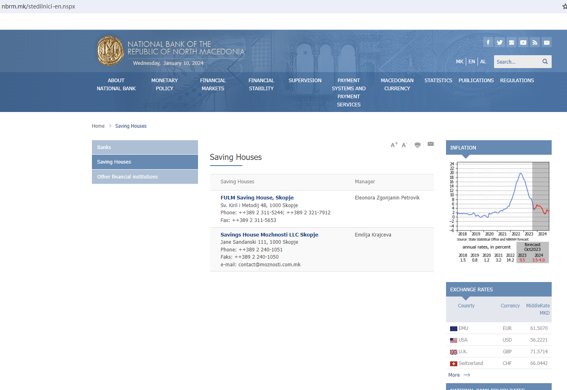
Task: Open the YouTube channel icon
Action: (523, 42)
